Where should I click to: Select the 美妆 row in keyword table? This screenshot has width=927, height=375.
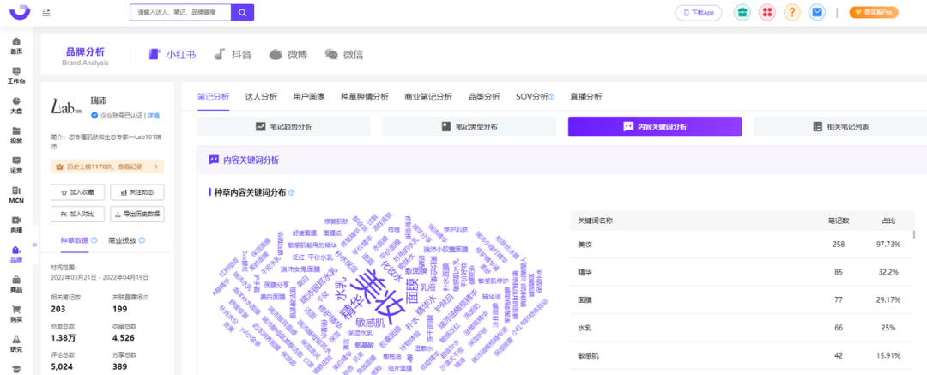point(742,245)
